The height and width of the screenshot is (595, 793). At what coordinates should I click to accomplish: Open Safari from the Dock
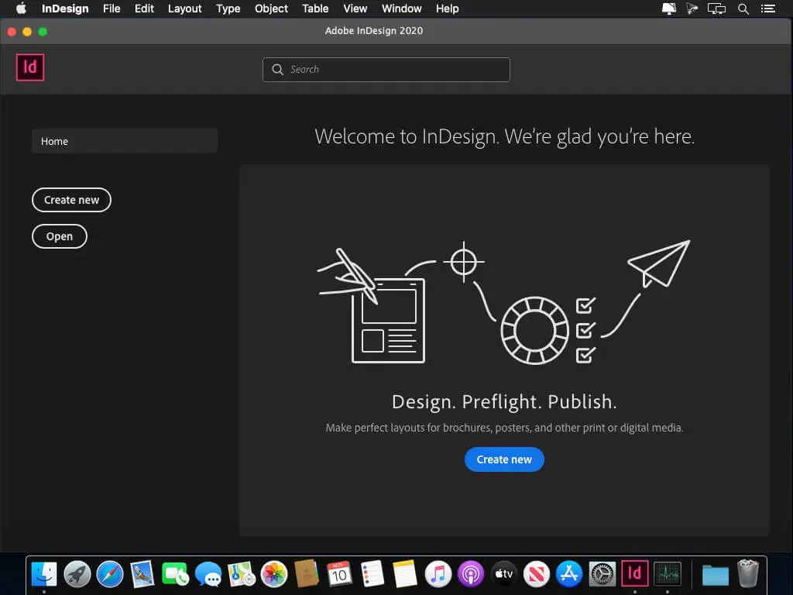point(110,573)
